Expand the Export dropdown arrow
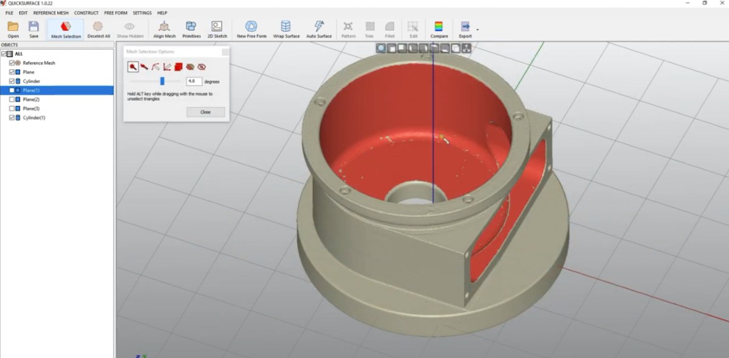729x358 pixels. [477, 29]
